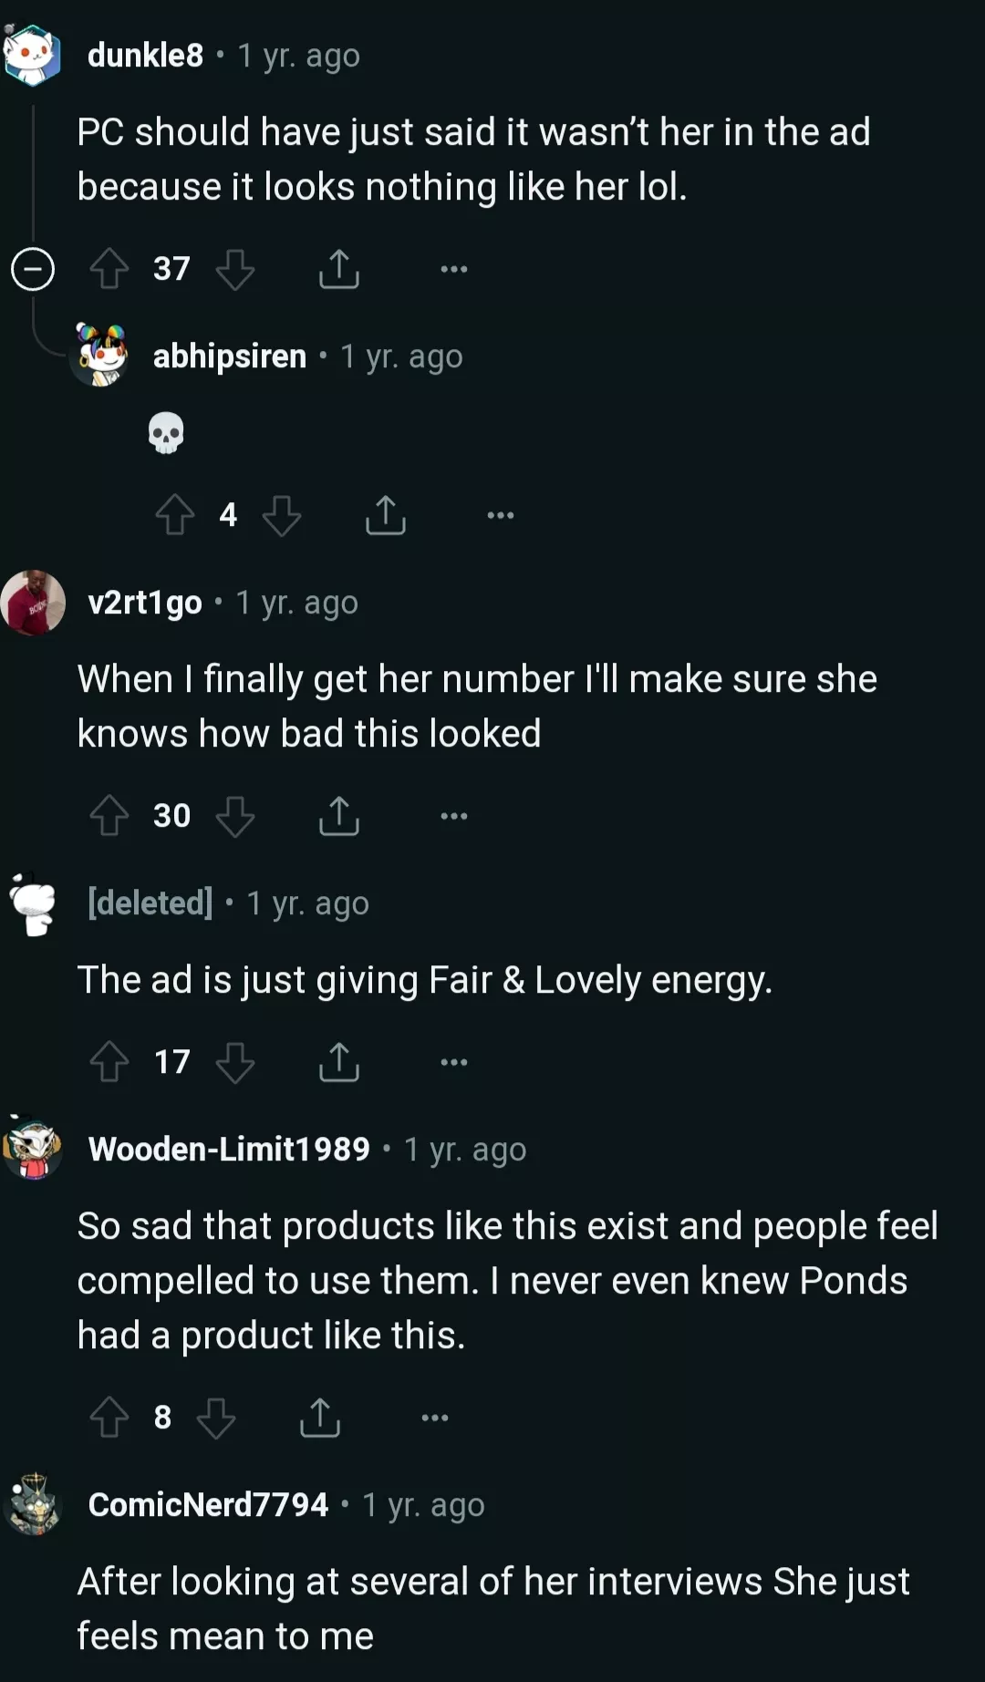Downvote v2rt1go's comment
This screenshot has width=985, height=1682.
click(235, 816)
